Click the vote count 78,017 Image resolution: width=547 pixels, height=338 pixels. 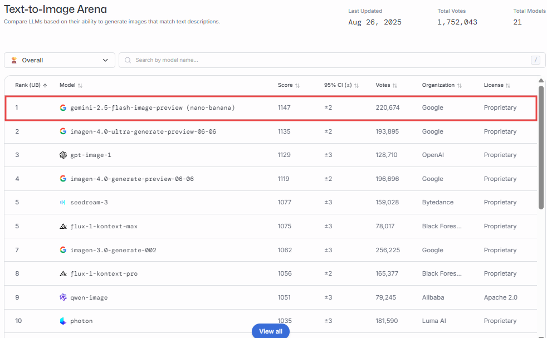[385, 226]
